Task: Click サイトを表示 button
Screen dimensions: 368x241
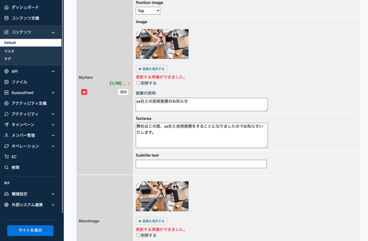Action: tap(30, 231)
